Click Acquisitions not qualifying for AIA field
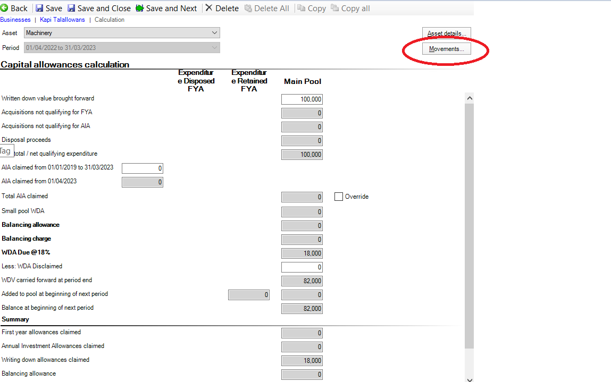The width and height of the screenshot is (611, 382). [x=302, y=127]
